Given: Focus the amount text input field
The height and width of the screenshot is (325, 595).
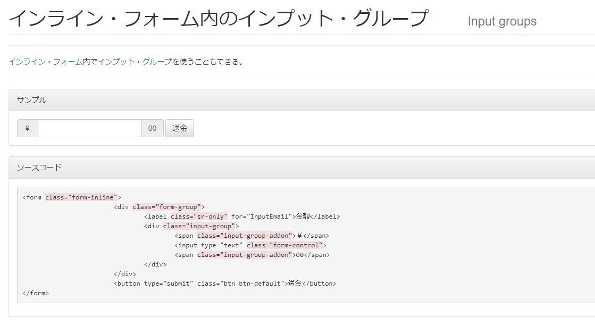Looking at the screenshot, I should coord(89,128).
